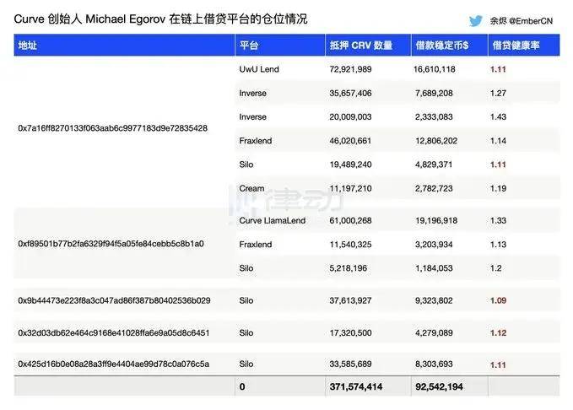Click the CRV amount 46,020,661
This screenshot has width=573, height=410.
tap(350, 141)
